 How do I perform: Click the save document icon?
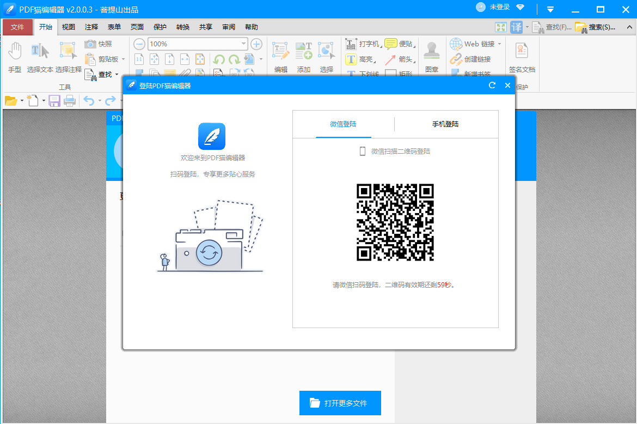pos(54,100)
